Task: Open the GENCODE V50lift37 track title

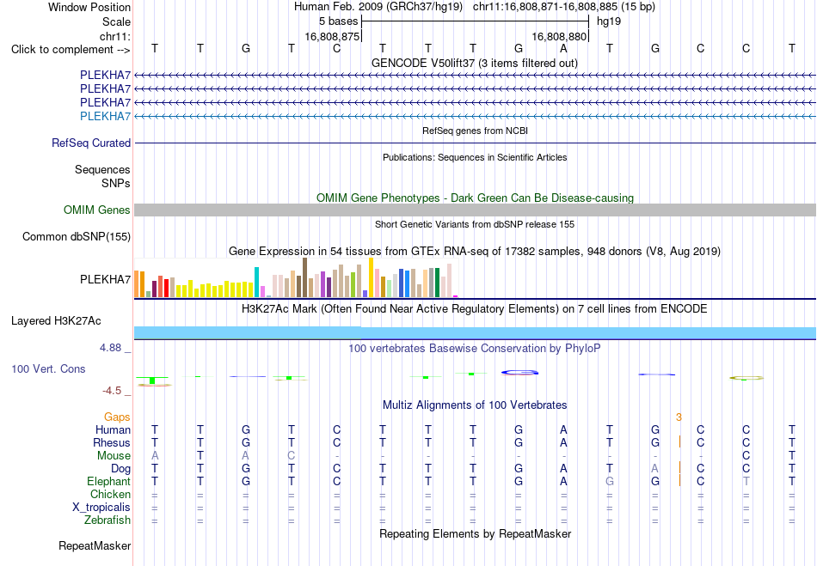Action: 474,63
